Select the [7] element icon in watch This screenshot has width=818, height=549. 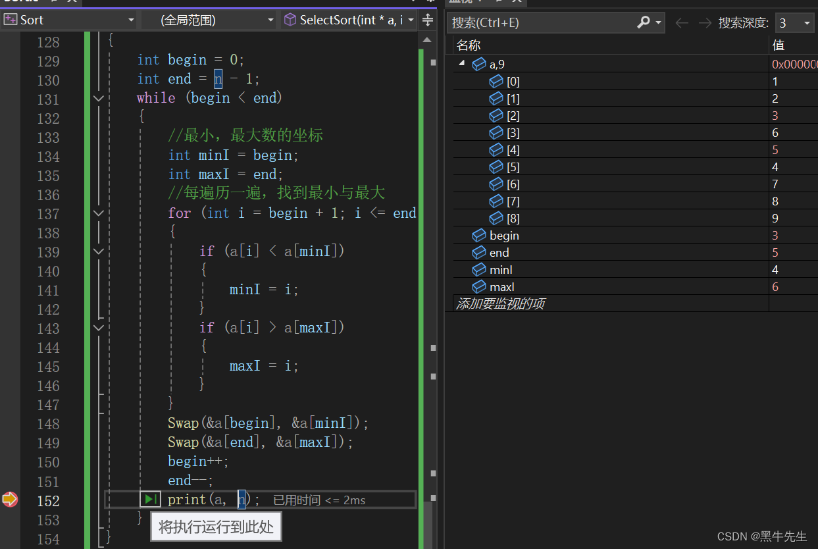pyautogui.click(x=496, y=201)
